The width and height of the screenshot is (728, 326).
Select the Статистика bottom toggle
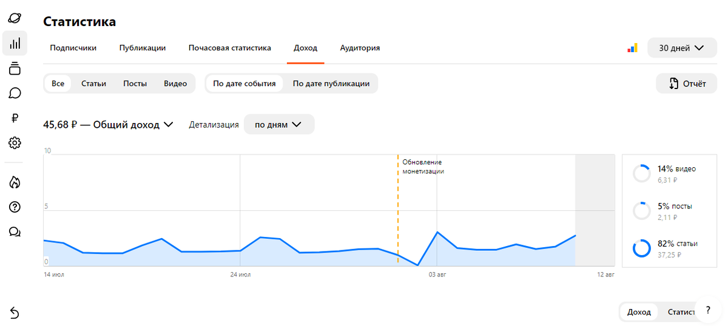pyautogui.click(x=681, y=312)
